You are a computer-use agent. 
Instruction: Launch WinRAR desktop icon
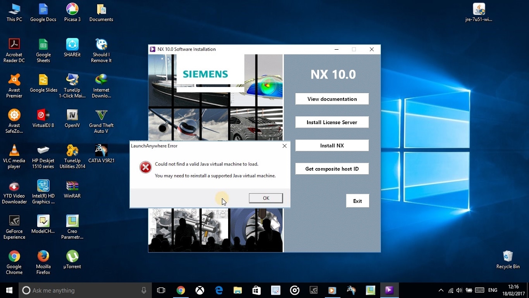pyautogui.click(x=72, y=189)
